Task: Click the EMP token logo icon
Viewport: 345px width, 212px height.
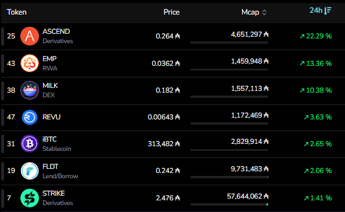Action: click(x=30, y=63)
